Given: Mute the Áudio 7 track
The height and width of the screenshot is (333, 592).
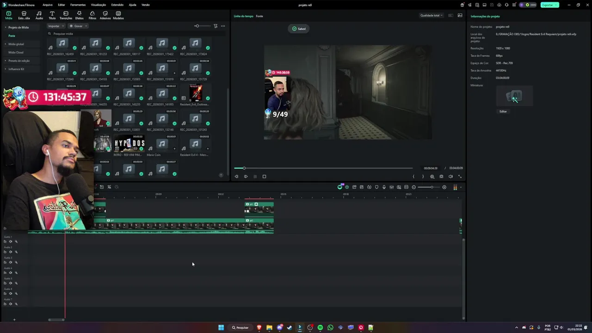Looking at the screenshot, I should 11,304.
